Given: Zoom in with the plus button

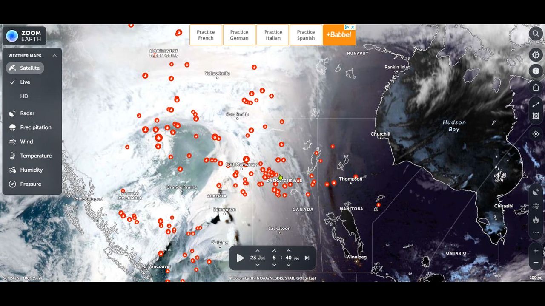Looking at the screenshot, I should (x=536, y=251).
